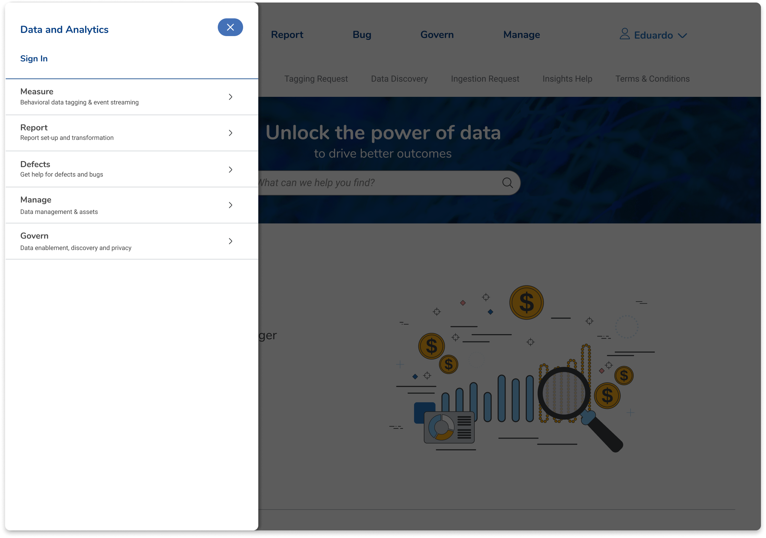The image size is (766, 538).
Task: Expand the Eduardo account dropdown arrow
Action: pyautogui.click(x=682, y=36)
